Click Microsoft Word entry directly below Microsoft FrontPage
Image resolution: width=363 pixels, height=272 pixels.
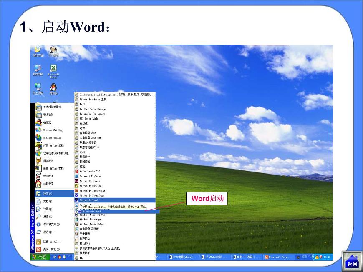[115, 200]
